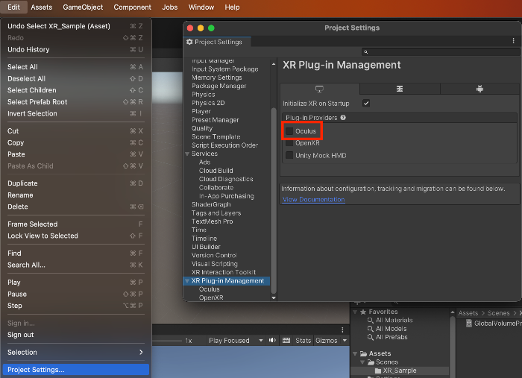Open the Selection submenu
Screen dimensions: 522x378
pyautogui.click(x=75, y=352)
